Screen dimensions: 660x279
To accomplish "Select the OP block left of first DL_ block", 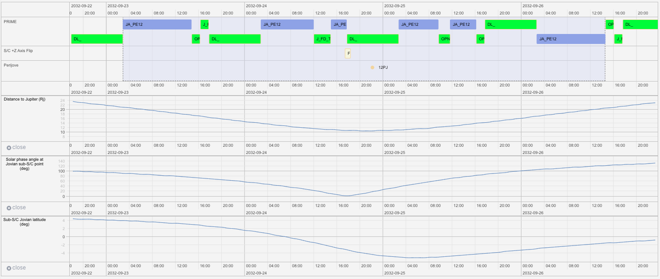I will point(196,39).
